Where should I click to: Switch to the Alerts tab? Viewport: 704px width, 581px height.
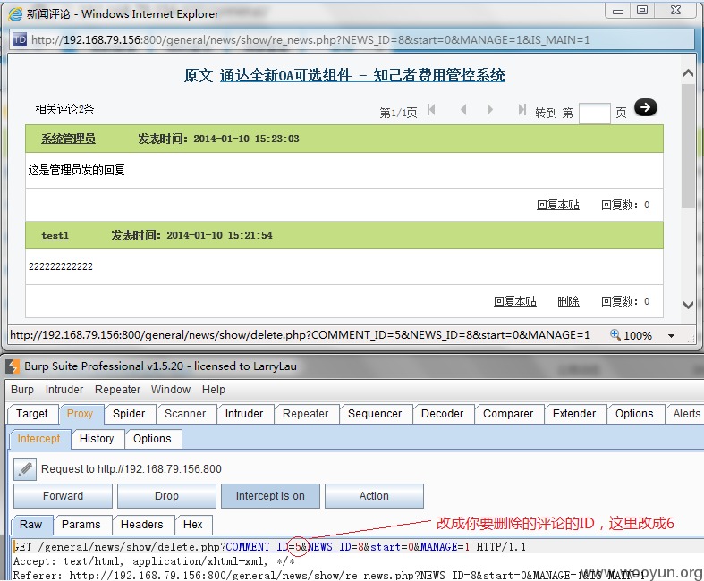point(687,414)
